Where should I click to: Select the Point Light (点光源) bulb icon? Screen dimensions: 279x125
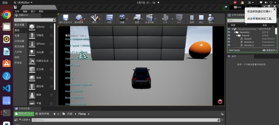point(32,52)
